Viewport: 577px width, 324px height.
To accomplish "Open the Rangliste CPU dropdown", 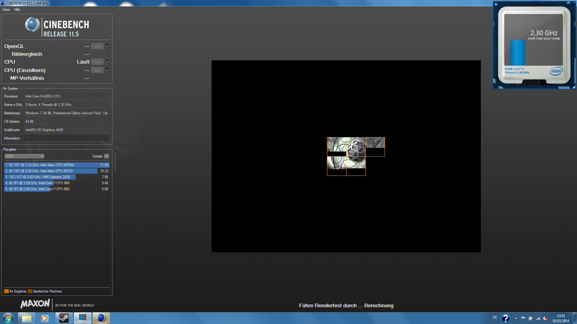I will coord(24,156).
